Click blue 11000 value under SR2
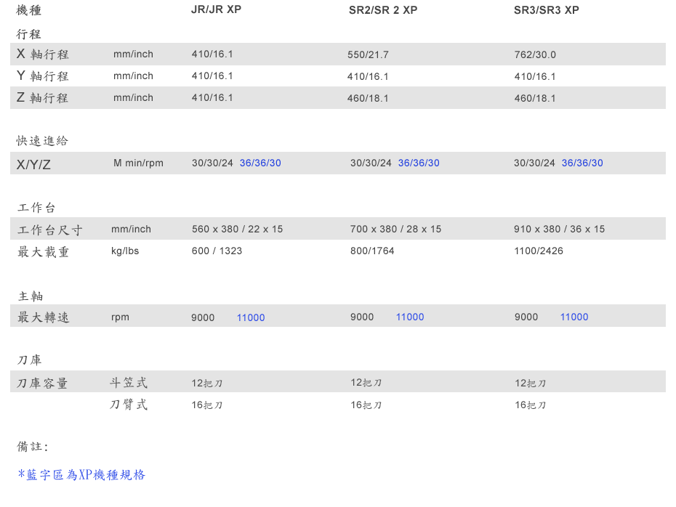Image resolution: width=676 pixels, height=507 pixels. 409,317
